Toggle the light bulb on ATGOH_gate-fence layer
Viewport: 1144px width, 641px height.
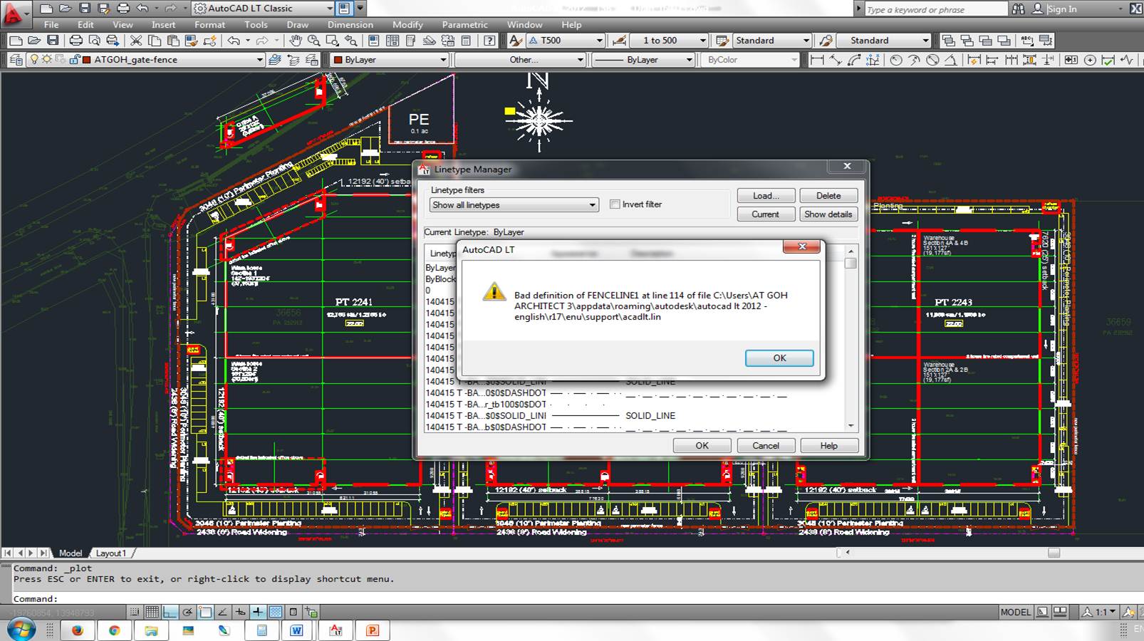tap(34, 60)
